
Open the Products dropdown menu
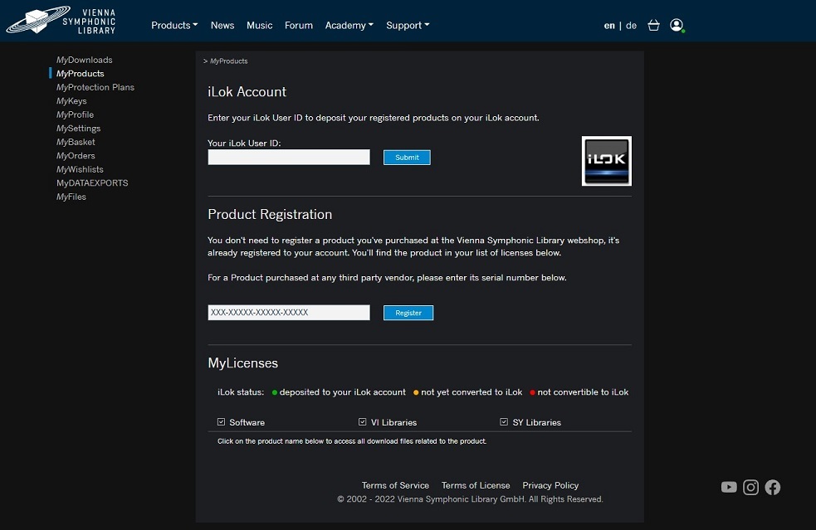[x=174, y=25]
